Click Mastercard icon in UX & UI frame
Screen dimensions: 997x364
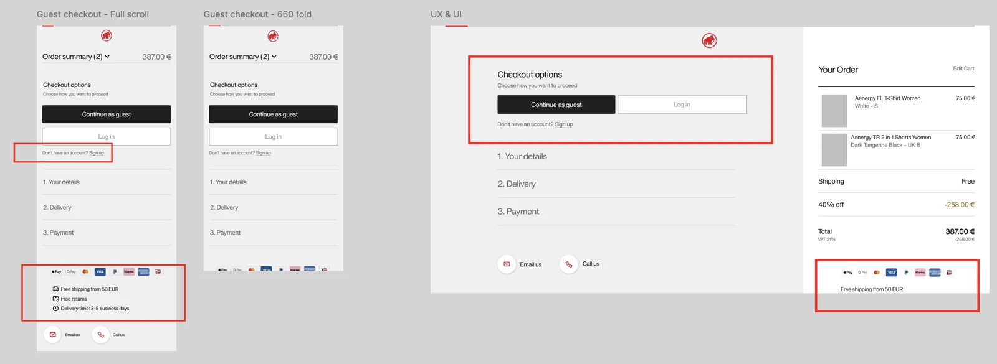point(877,273)
